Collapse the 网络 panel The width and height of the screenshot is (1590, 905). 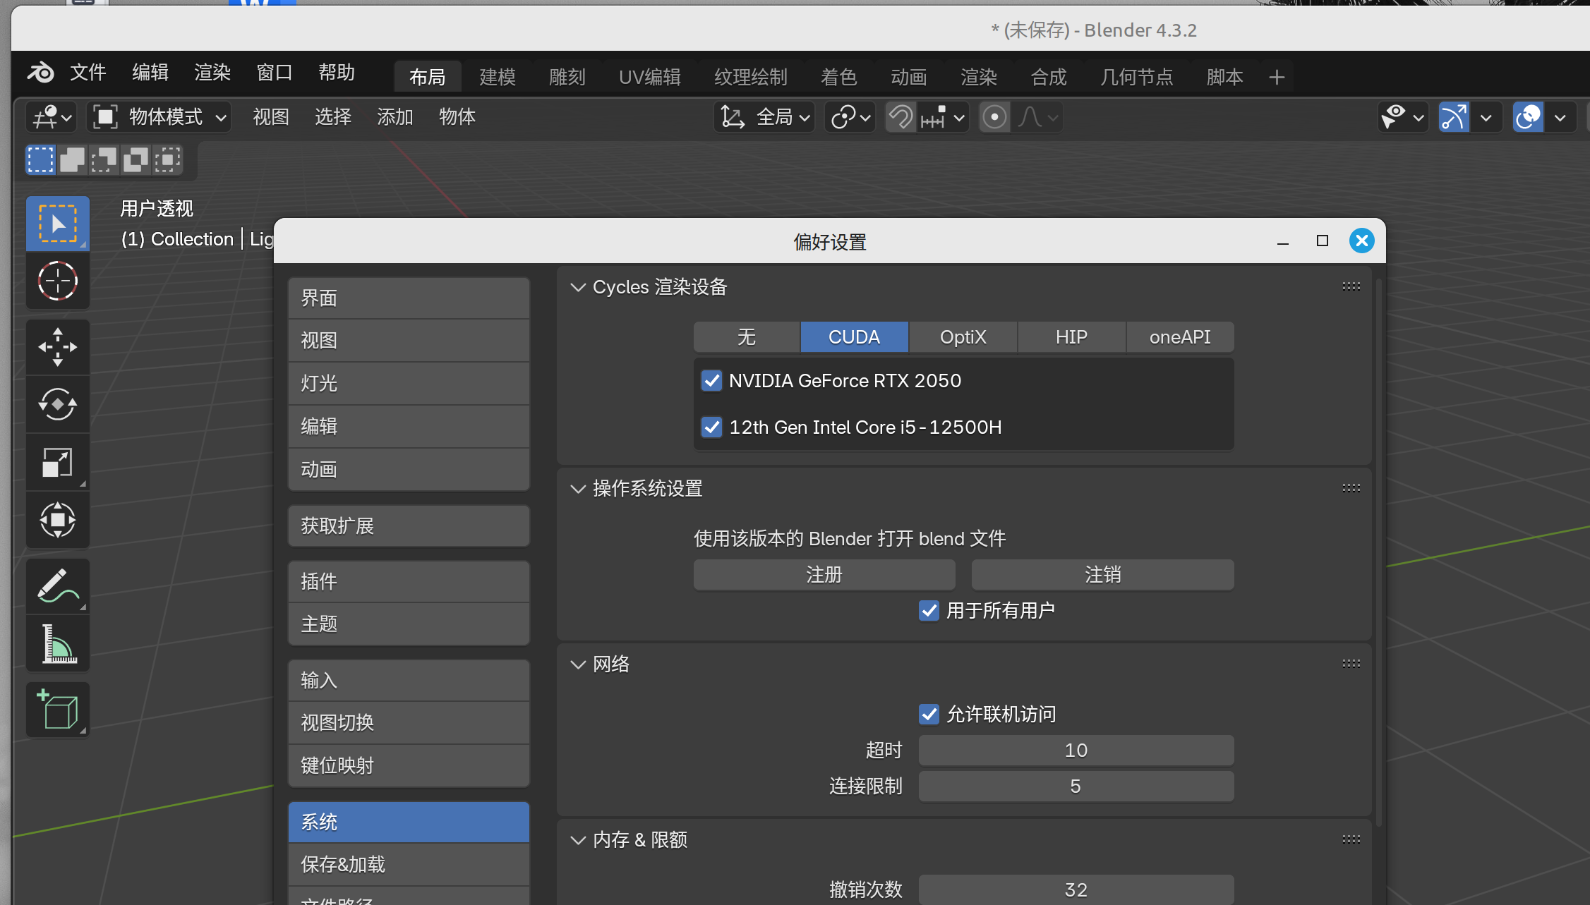578,664
